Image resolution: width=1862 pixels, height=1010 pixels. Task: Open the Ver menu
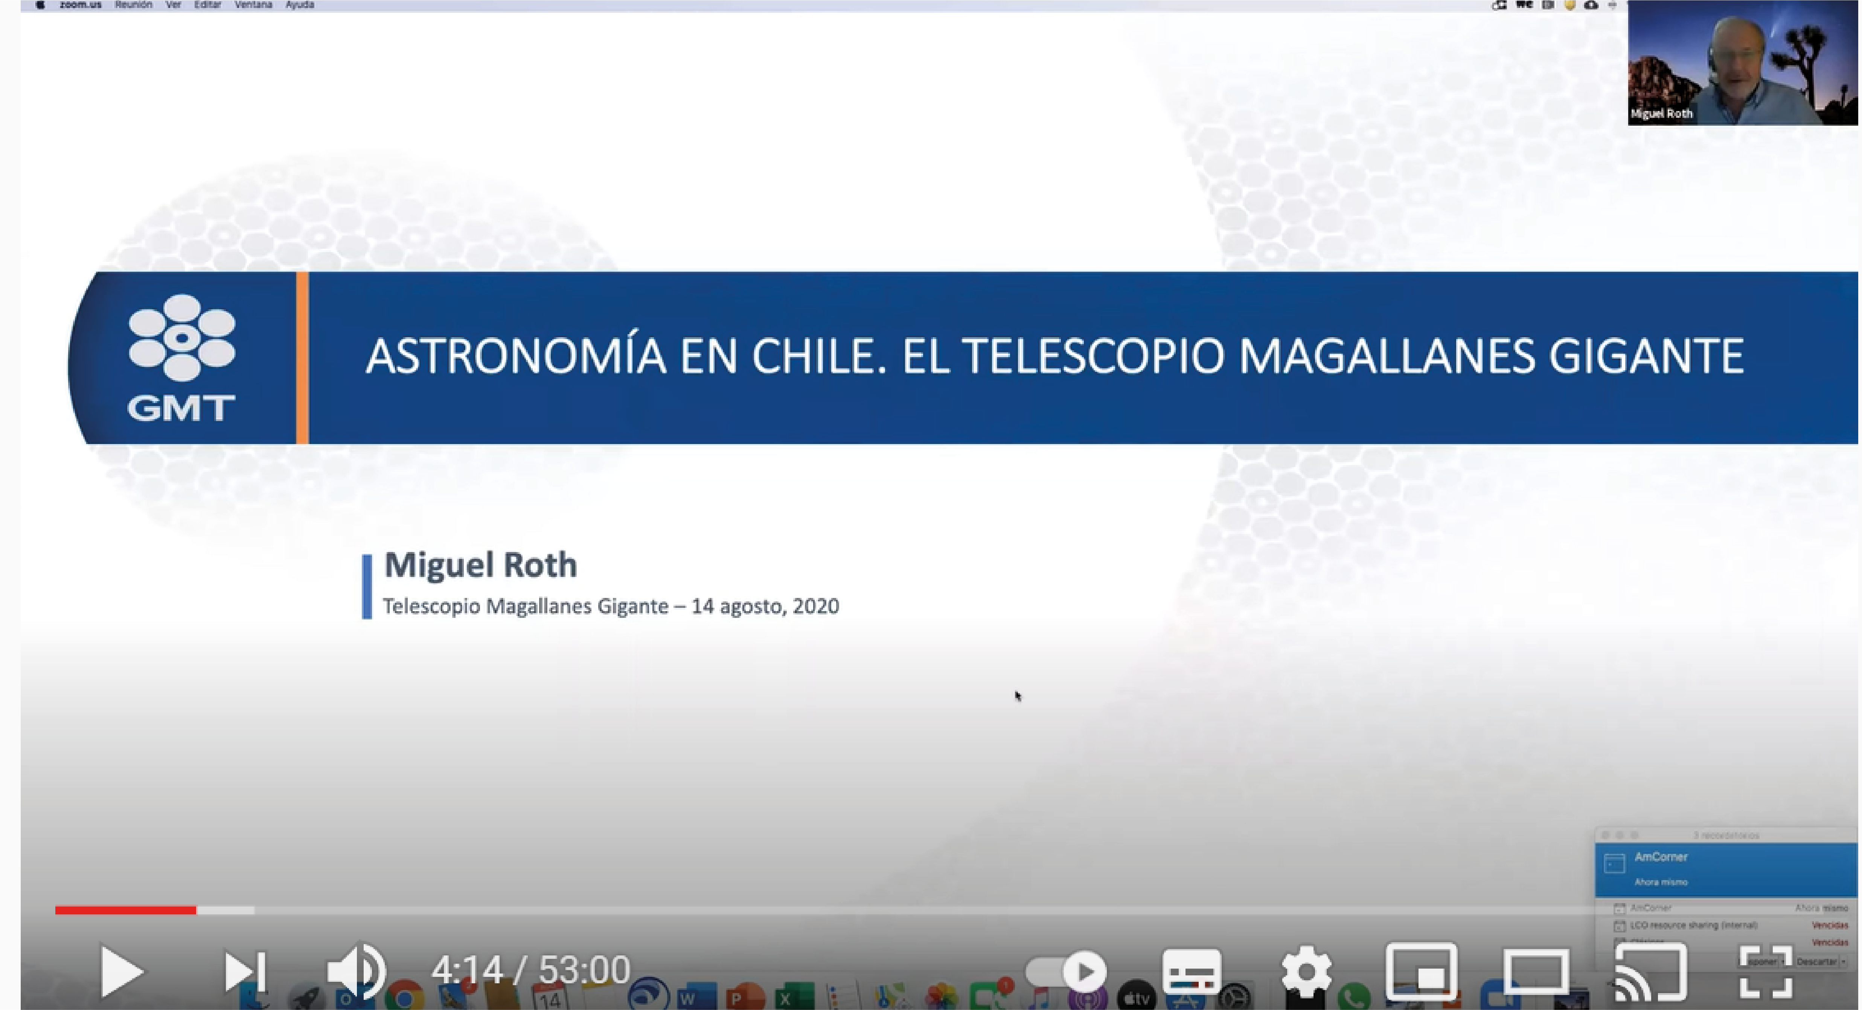(174, 5)
